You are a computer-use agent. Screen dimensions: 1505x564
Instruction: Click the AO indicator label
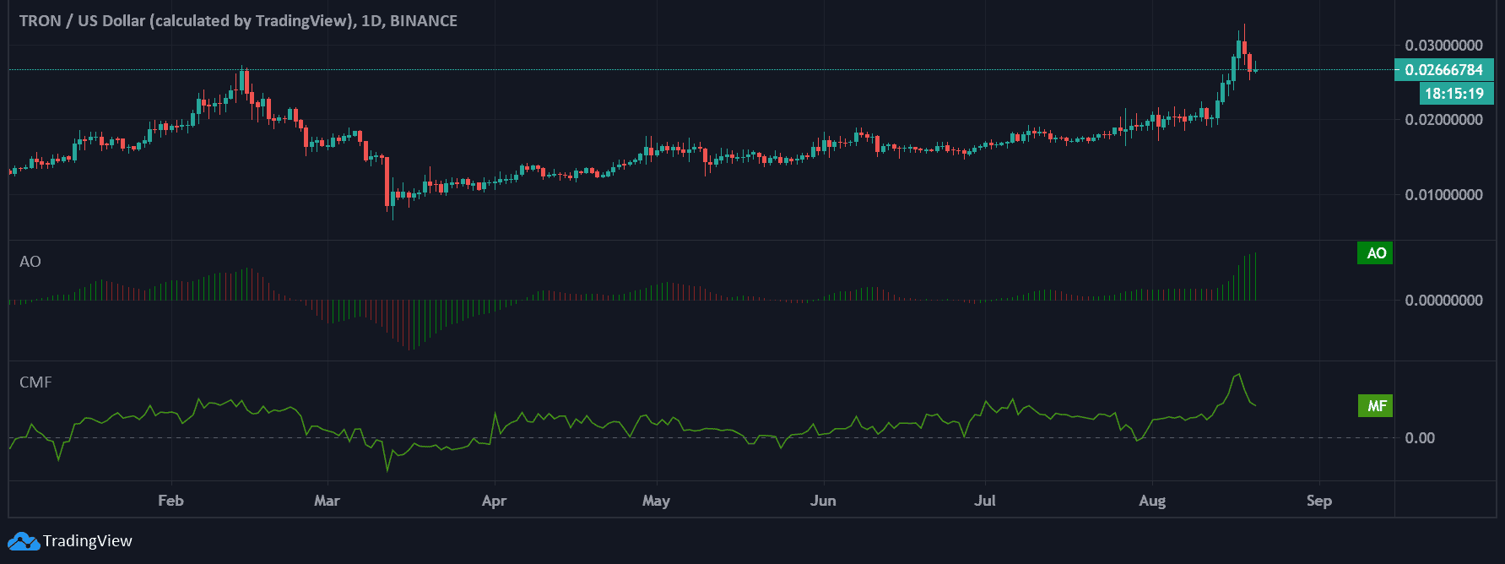(30, 262)
